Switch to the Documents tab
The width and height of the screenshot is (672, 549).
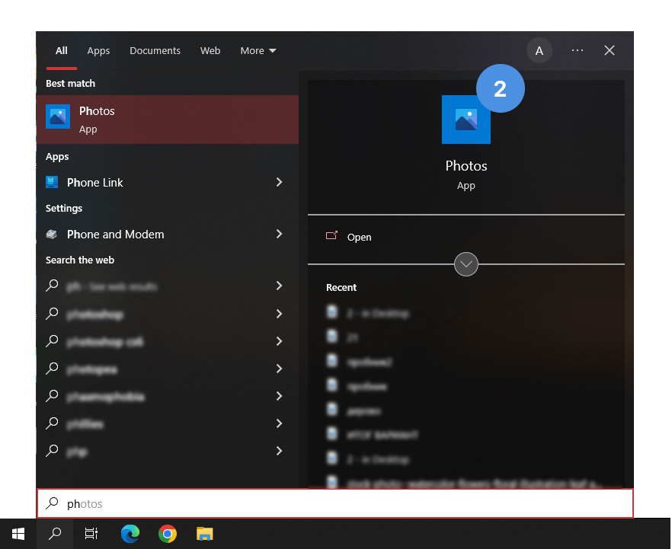pos(155,50)
